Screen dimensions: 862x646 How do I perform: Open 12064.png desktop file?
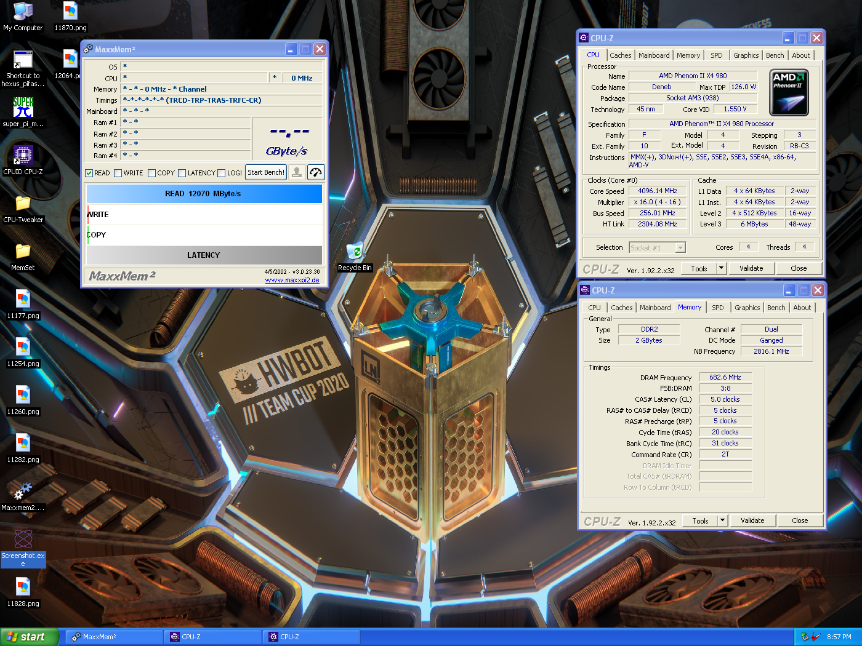click(x=68, y=65)
